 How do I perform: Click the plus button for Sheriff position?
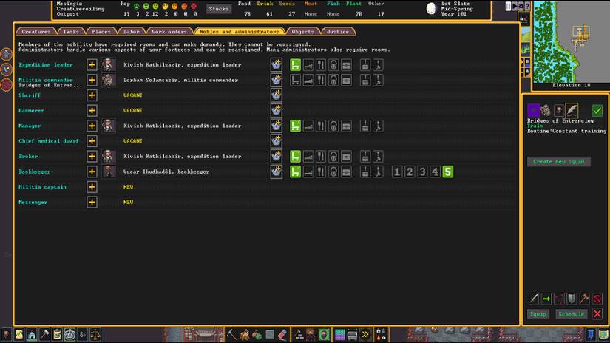click(92, 95)
